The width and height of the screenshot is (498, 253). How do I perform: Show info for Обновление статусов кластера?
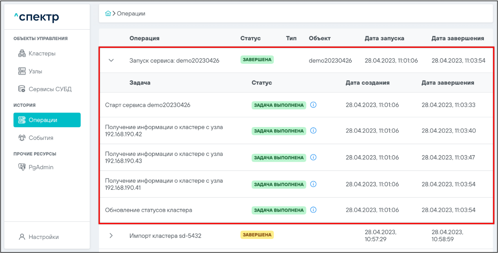point(313,210)
